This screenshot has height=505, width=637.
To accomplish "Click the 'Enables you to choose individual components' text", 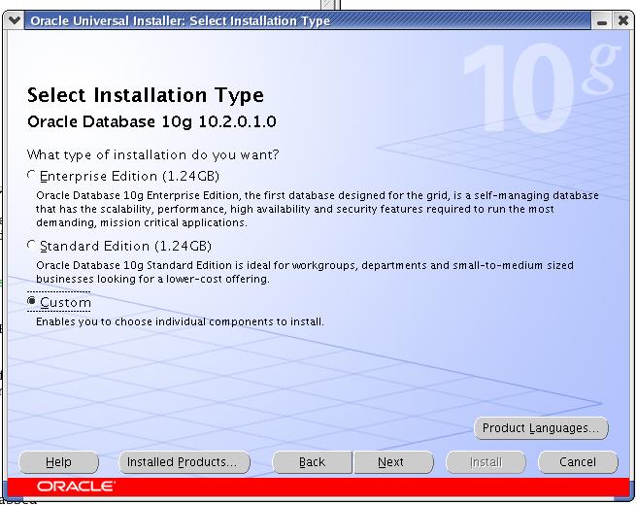I will (180, 321).
